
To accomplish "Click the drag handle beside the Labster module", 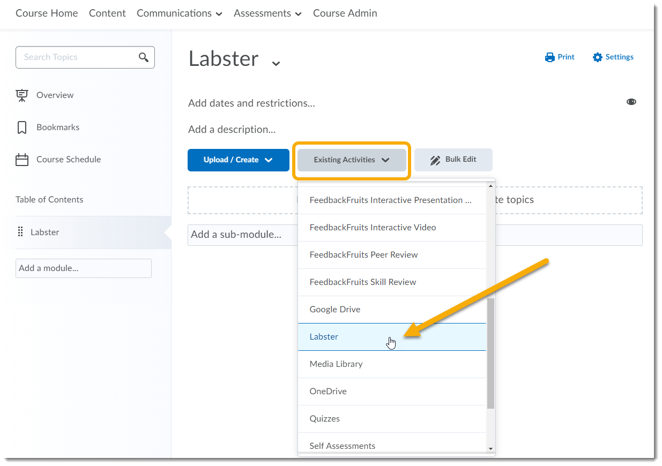I will coord(20,231).
